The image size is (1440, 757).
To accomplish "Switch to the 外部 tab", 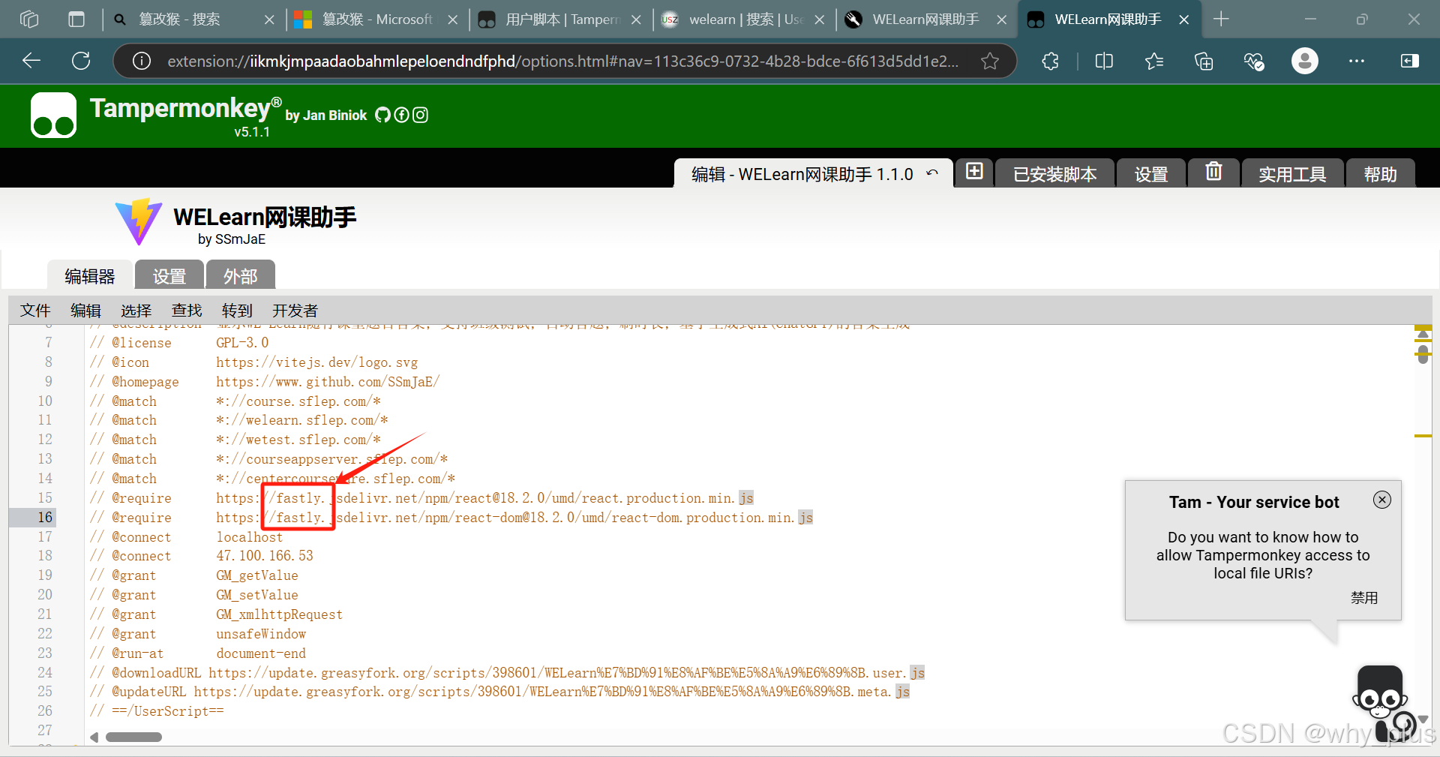I will point(241,276).
